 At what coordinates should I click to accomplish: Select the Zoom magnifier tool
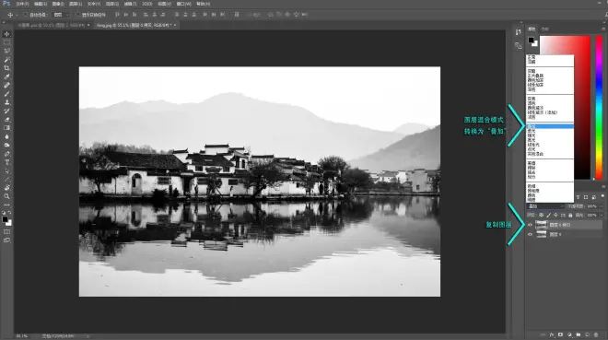tap(7, 196)
